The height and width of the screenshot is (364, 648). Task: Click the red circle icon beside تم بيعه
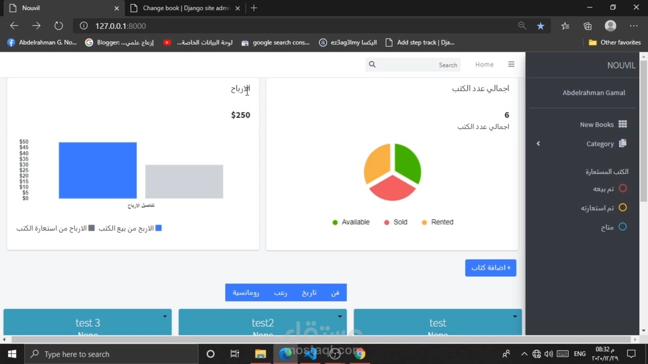coord(623,189)
